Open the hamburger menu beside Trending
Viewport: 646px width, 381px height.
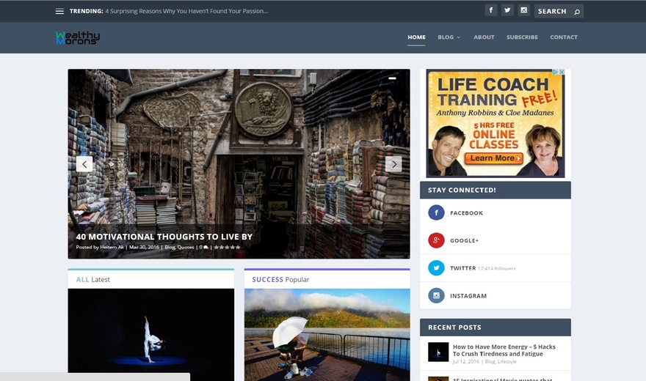[59, 11]
